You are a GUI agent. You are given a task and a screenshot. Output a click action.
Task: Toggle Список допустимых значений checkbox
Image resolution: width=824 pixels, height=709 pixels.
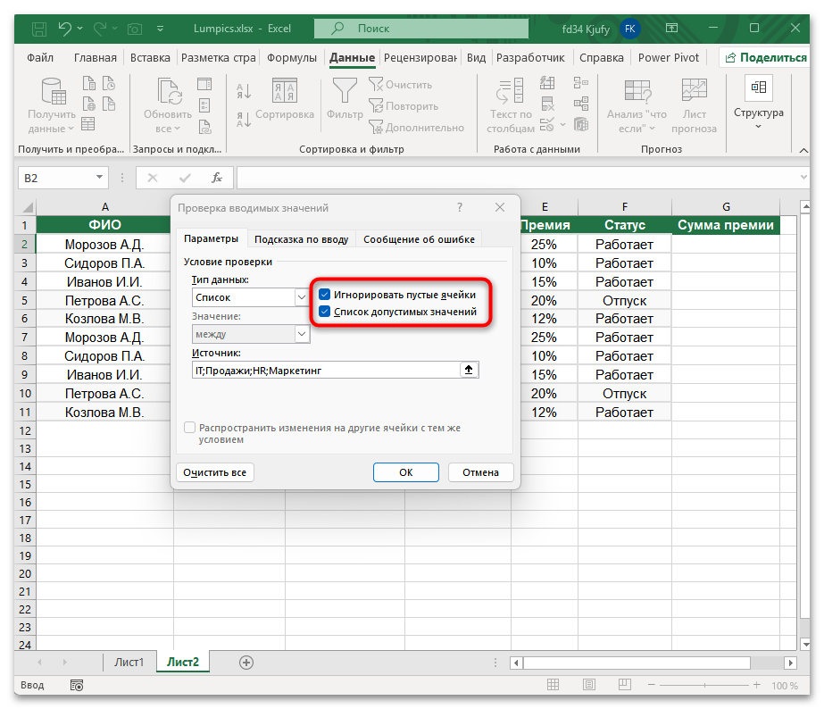(x=325, y=313)
